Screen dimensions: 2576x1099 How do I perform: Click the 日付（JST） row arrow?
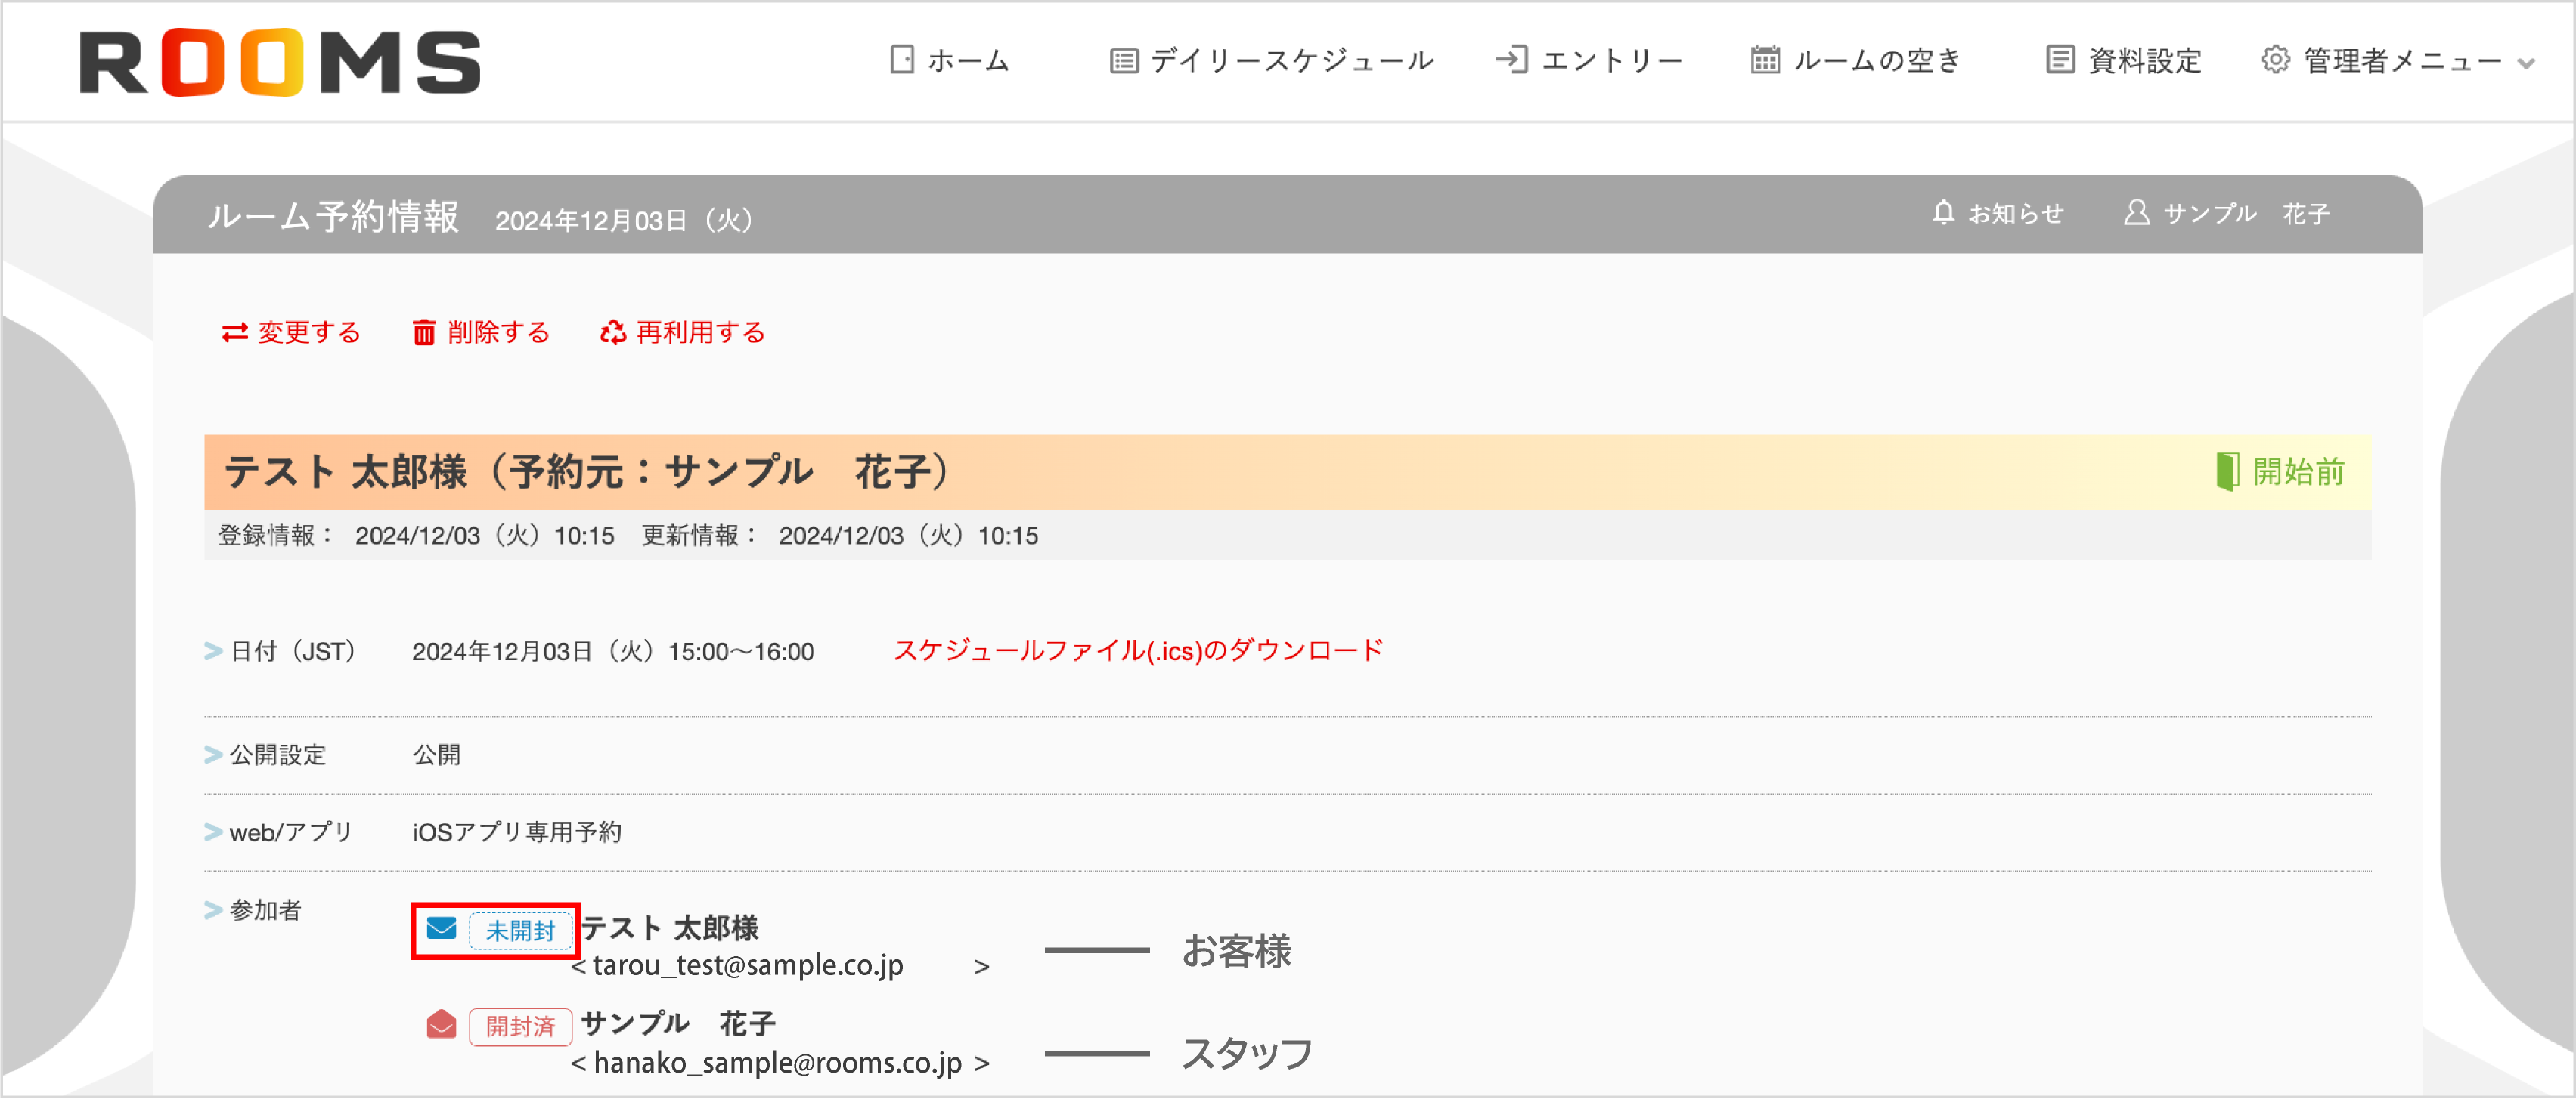click(x=213, y=651)
